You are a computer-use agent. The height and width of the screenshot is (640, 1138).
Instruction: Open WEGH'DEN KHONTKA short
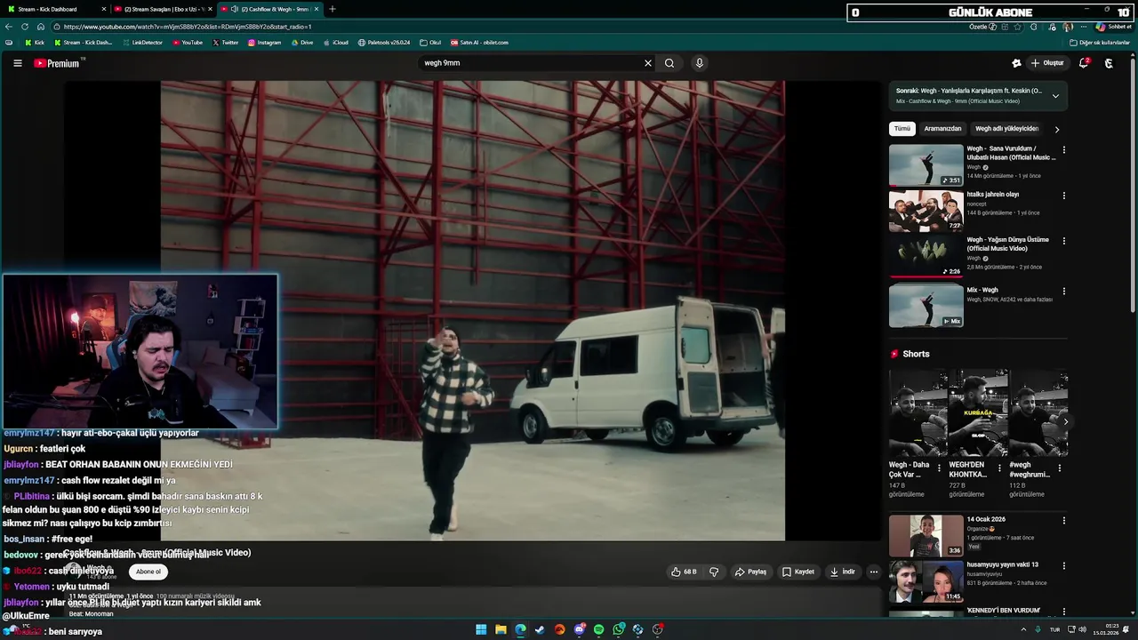(977, 412)
